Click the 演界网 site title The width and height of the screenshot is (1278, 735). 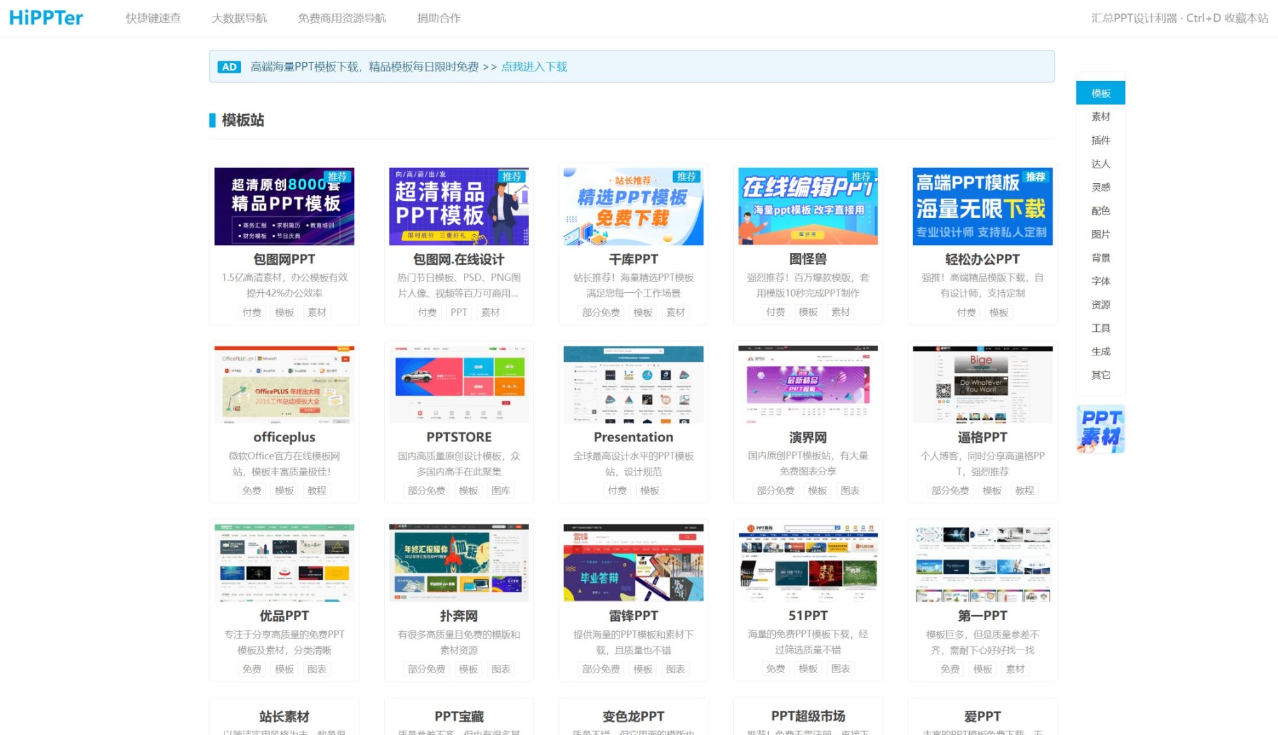pyautogui.click(x=808, y=437)
